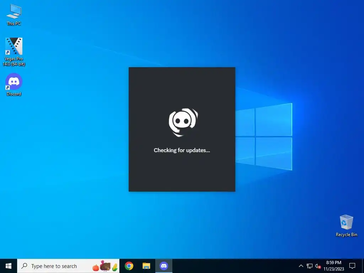Click the "Checking for updates..." text
This screenshot has height=273, width=364.
pos(182,150)
